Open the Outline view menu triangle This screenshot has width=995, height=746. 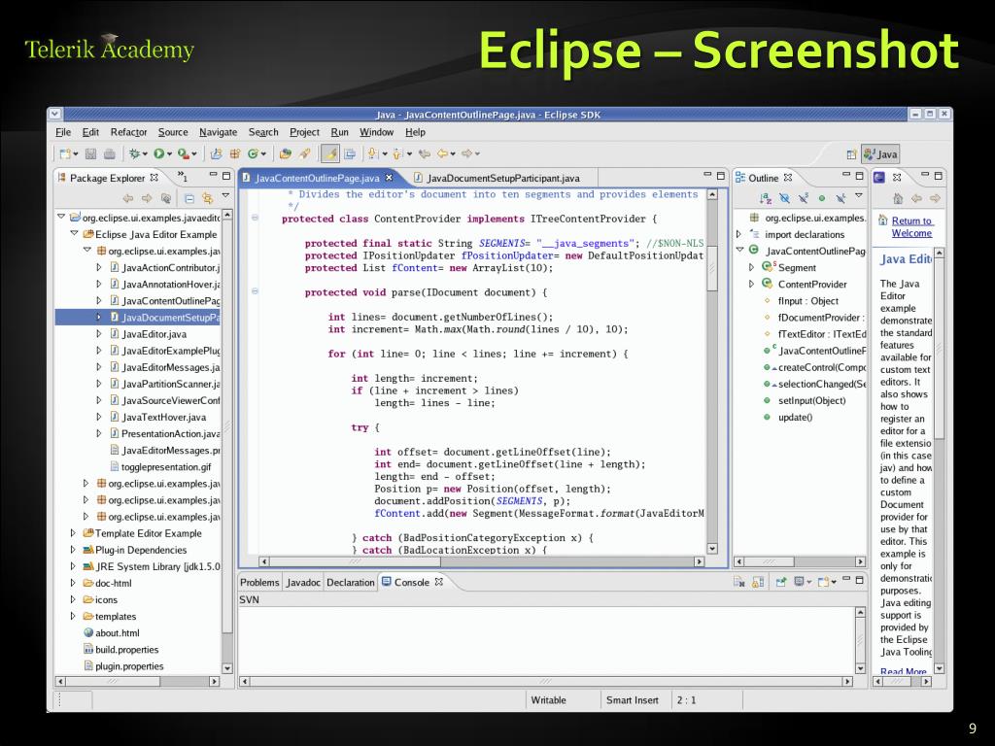click(859, 195)
